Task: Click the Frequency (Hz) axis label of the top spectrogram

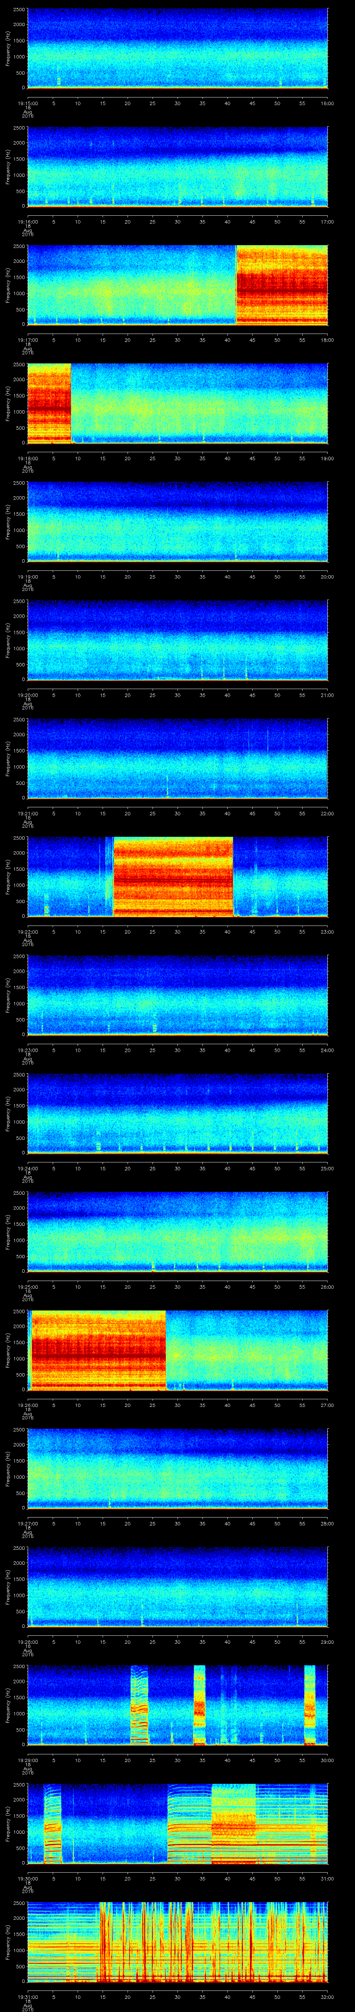Action: 8,49
